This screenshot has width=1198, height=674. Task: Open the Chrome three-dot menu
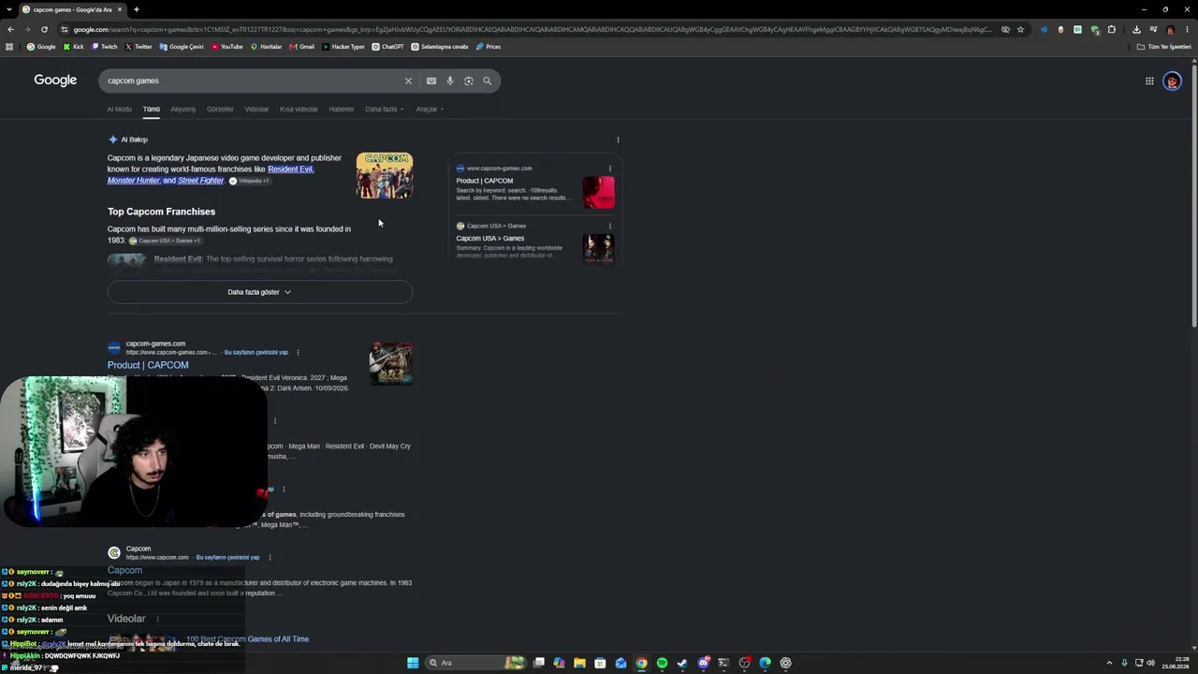click(x=1187, y=29)
